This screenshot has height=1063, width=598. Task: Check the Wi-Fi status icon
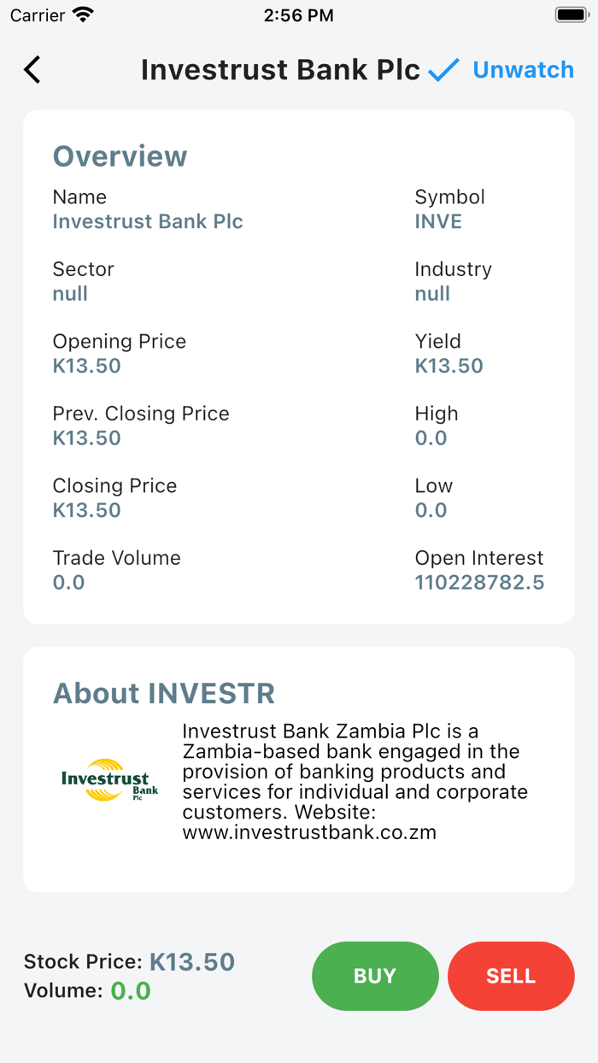coord(83,15)
